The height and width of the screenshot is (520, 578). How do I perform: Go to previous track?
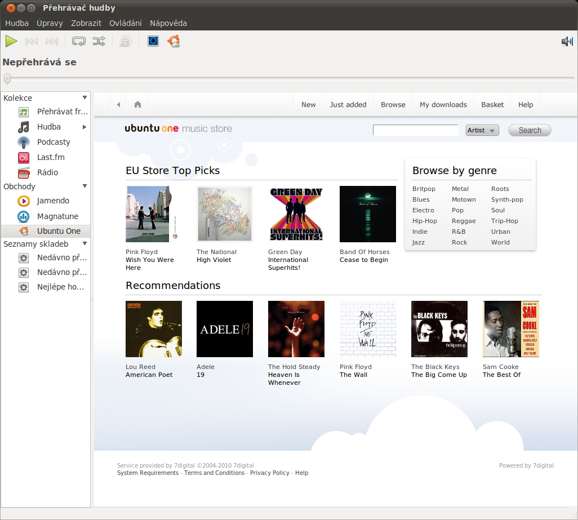tap(32, 41)
